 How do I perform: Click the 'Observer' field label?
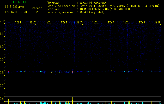(x=53, y=3)
